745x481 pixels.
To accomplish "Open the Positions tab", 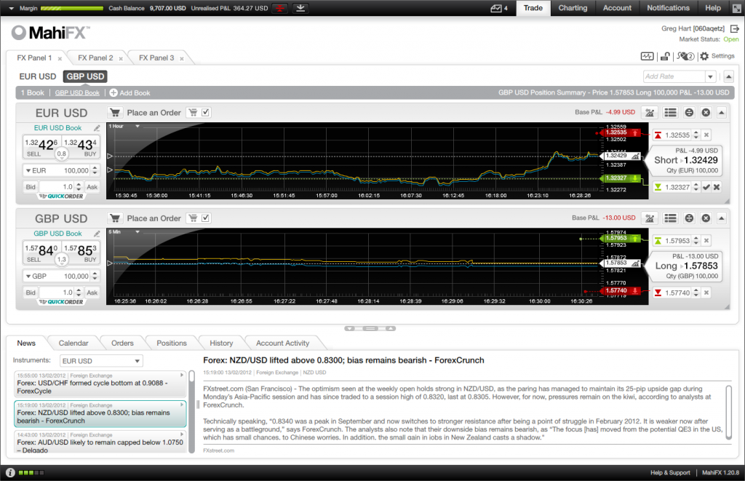I will coord(172,343).
